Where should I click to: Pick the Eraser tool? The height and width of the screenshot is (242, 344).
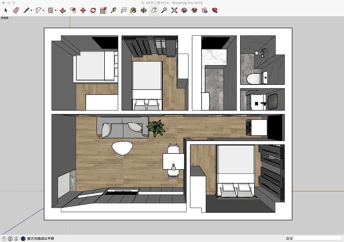click(x=16, y=10)
